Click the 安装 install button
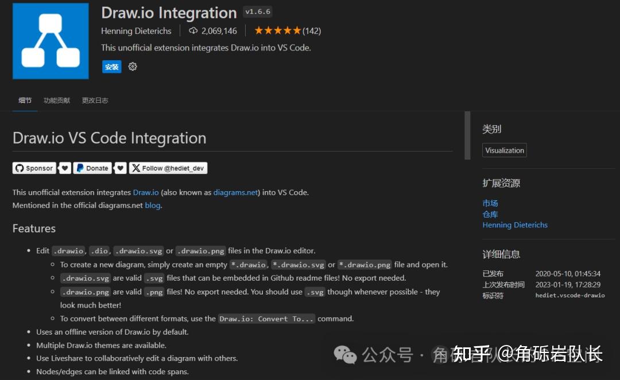620x380 pixels. [111, 67]
